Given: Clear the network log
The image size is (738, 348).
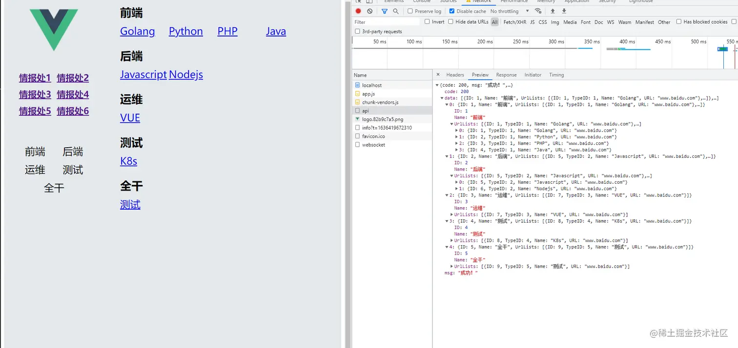Looking at the screenshot, I should point(370,11).
